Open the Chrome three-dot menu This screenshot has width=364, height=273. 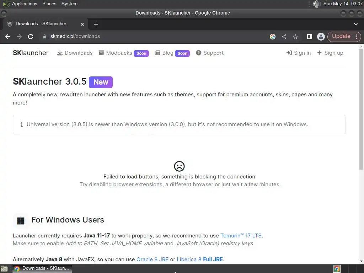point(356,37)
